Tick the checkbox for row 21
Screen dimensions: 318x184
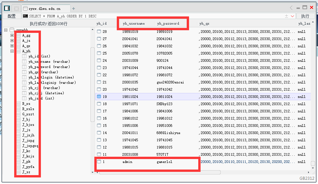tap(99, 82)
